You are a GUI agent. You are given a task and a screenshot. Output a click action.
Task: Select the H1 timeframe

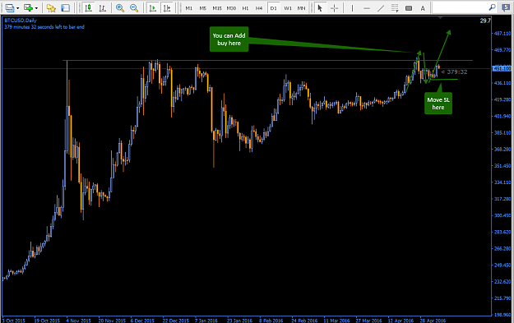(245, 8)
